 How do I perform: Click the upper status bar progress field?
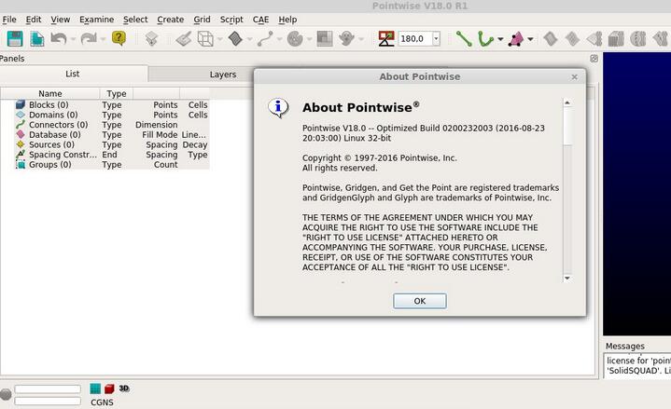[x=48, y=389]
